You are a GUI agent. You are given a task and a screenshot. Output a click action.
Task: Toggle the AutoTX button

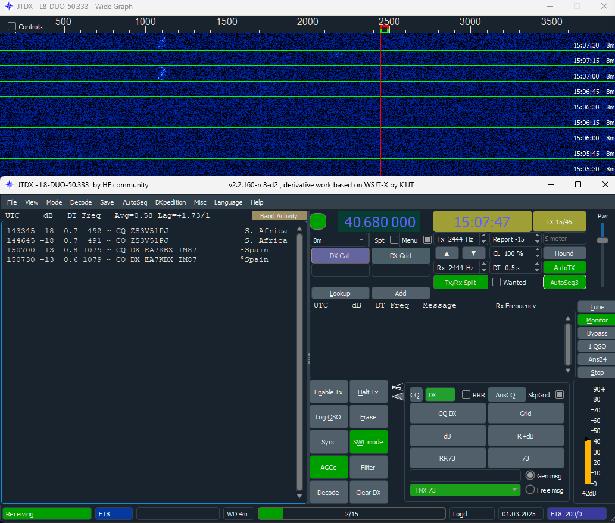click(x=564, y=268)
